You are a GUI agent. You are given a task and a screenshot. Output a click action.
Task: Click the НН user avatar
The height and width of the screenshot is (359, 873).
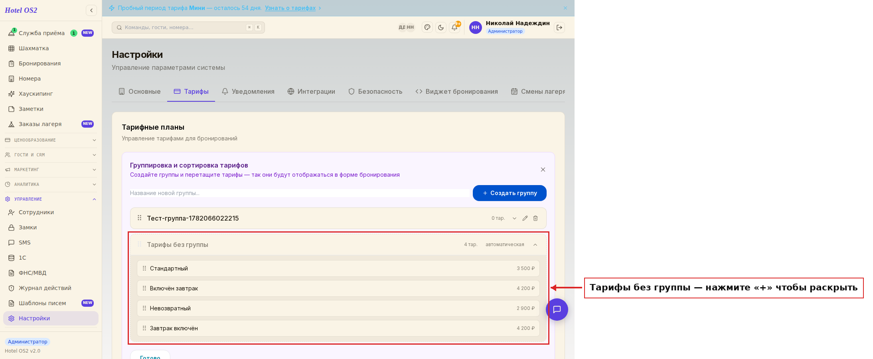475,28
